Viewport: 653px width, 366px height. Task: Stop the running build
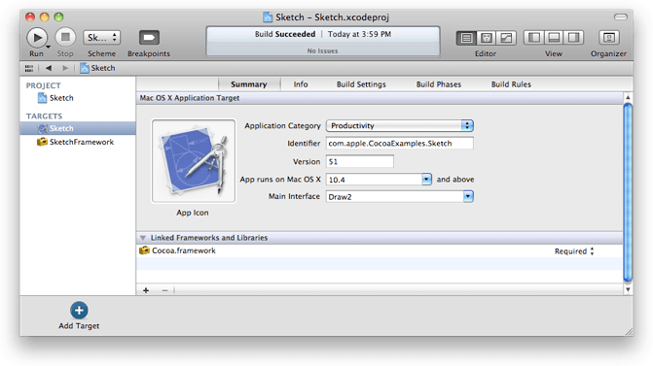pos(65,38)
